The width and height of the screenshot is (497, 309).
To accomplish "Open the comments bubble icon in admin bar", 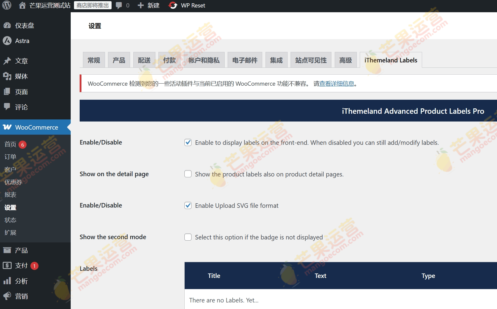I will [119, 5].
